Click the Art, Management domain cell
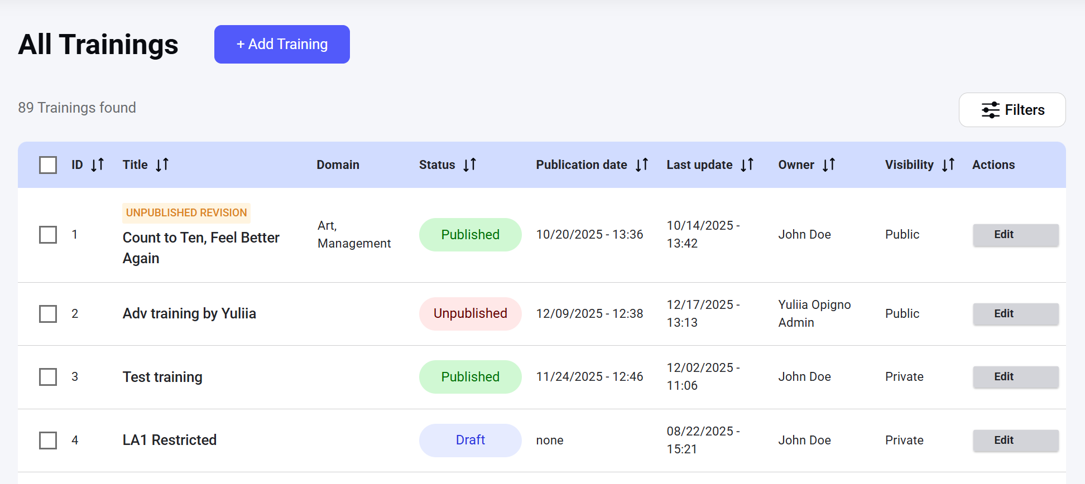 point(354,235)
